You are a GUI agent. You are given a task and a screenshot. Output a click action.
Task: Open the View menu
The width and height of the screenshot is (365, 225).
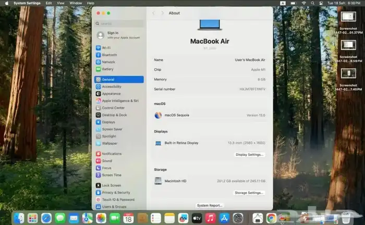tap(60, 3)
